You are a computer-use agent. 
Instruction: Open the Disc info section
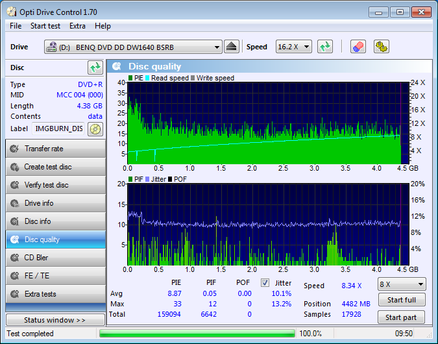56,221
